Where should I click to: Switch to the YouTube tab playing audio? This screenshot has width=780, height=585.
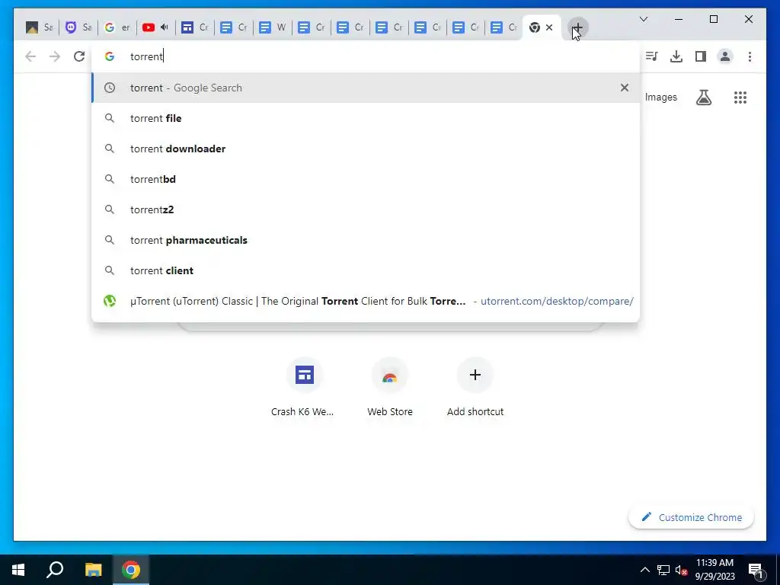tap(155, 27)
